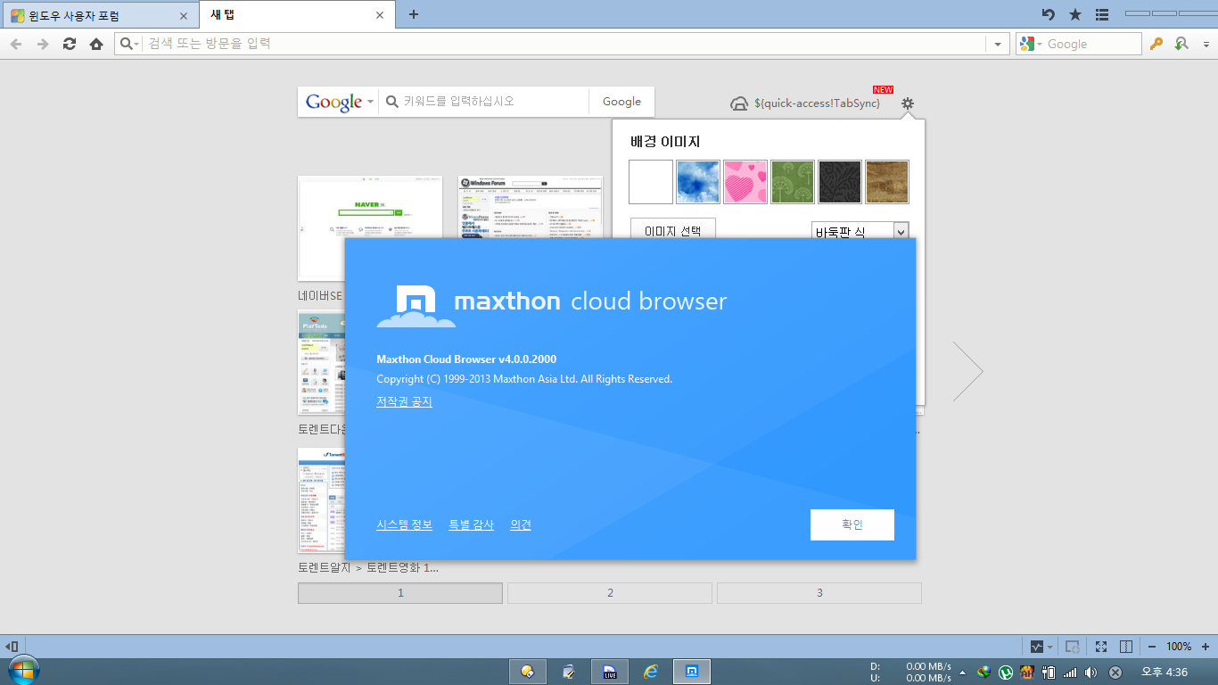Open Windows Forum quick access thumbnail

pos(530,207)
